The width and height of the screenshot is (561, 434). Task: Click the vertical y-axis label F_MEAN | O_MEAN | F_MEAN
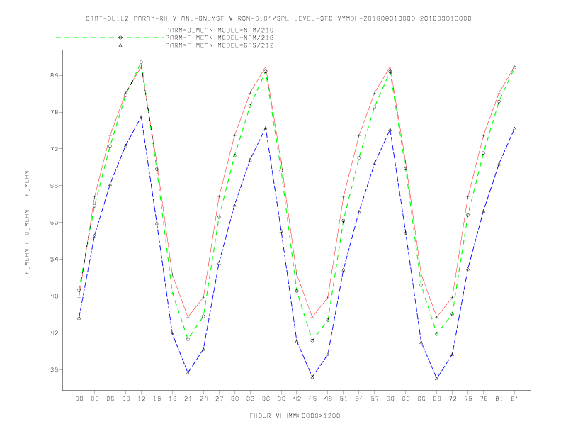27,223
